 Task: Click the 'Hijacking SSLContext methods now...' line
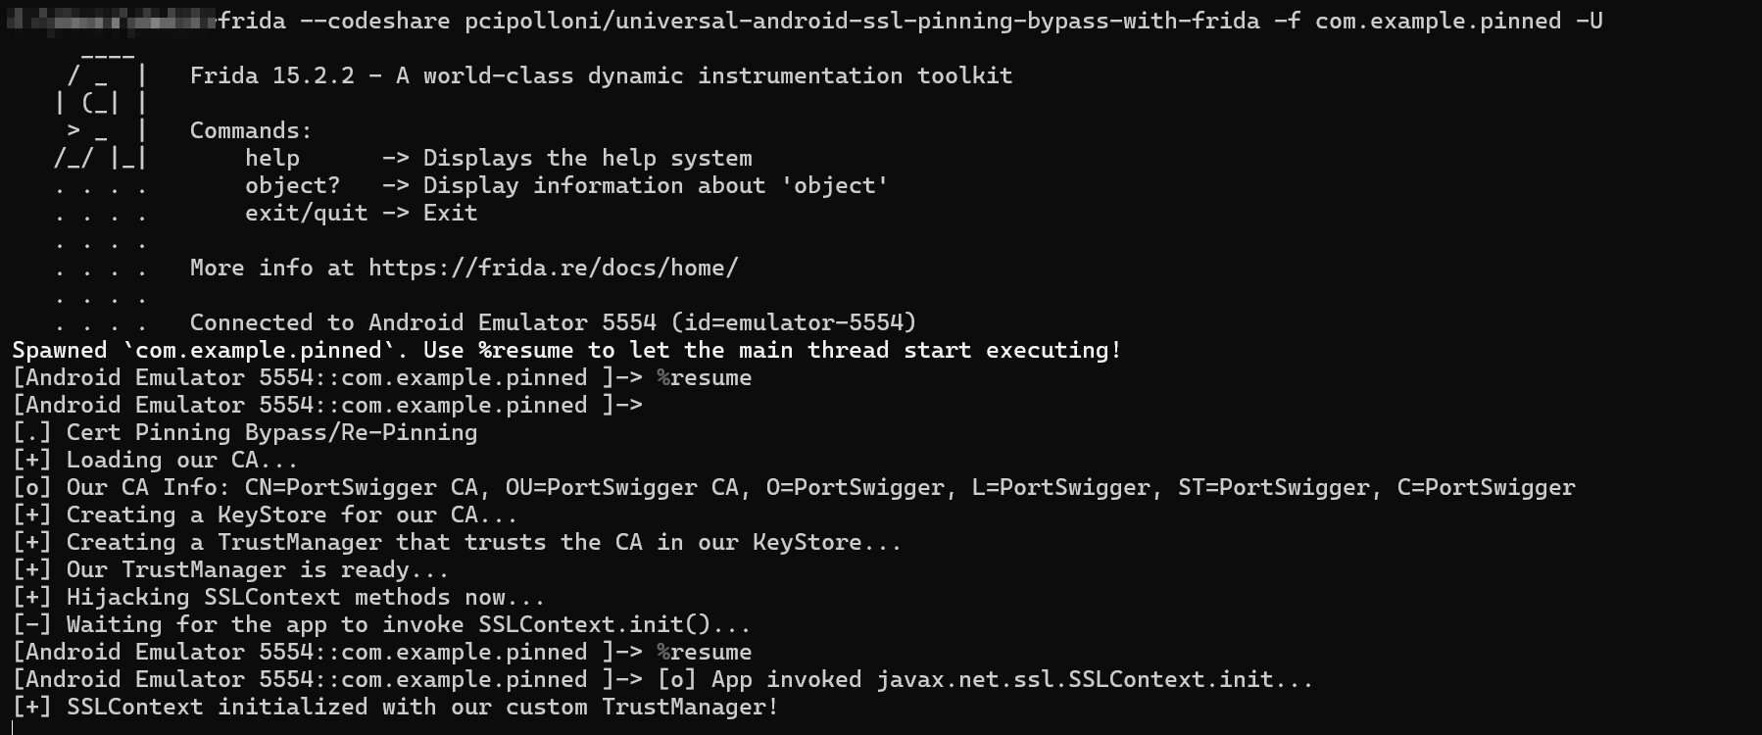(305, 597)
